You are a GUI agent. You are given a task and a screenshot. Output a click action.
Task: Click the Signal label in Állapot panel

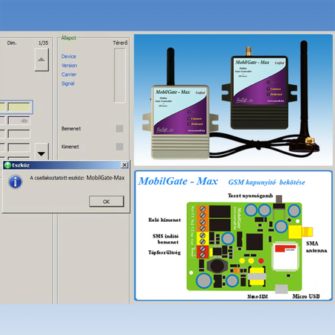68,83
